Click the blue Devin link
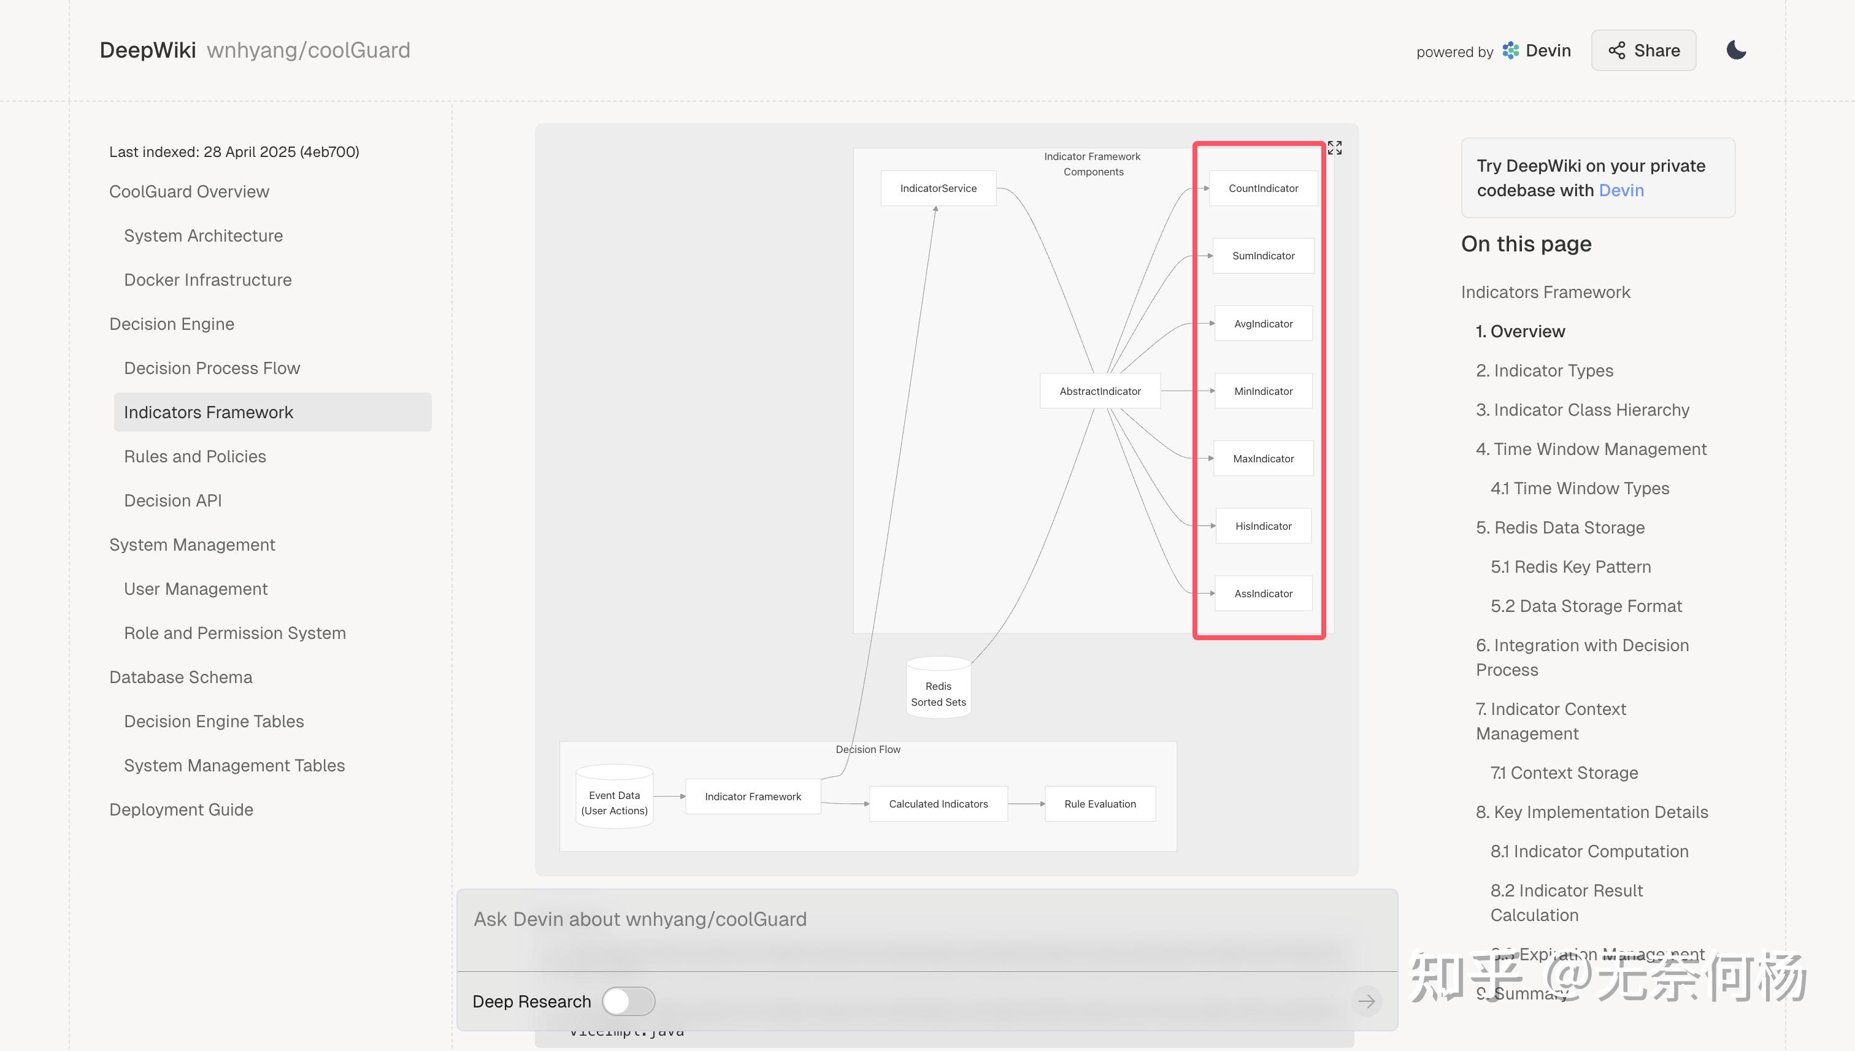Image resolution: width=1855 pixels, height=1051 pixels. point(1621,191)
